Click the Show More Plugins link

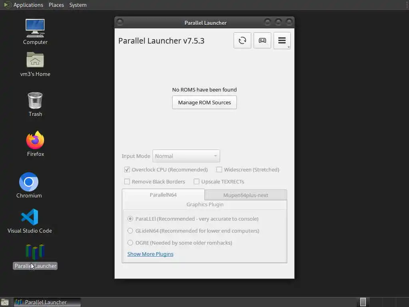coord(150,254)
